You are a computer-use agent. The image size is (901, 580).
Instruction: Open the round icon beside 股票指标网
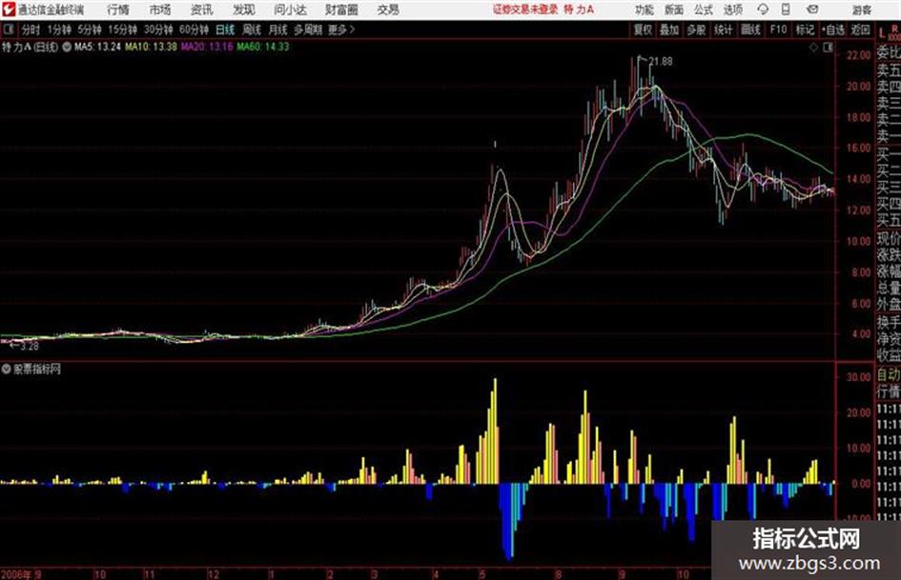(7, 369)
